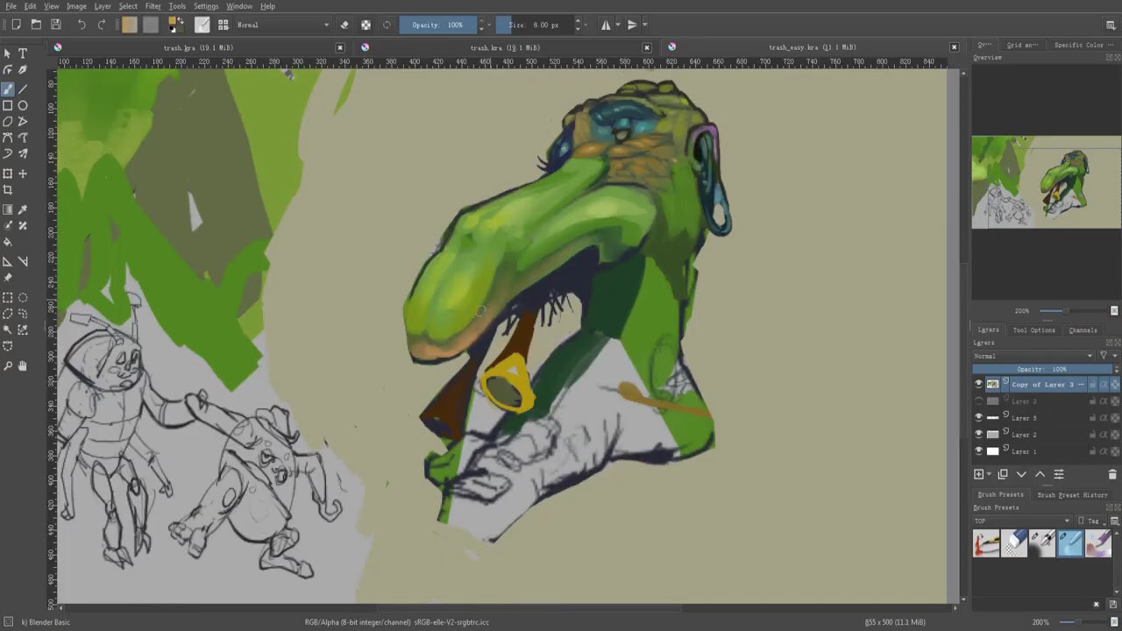Show the hidden Layer 3
Screen dimensions: 1122x631
click(x=978, y=401)
